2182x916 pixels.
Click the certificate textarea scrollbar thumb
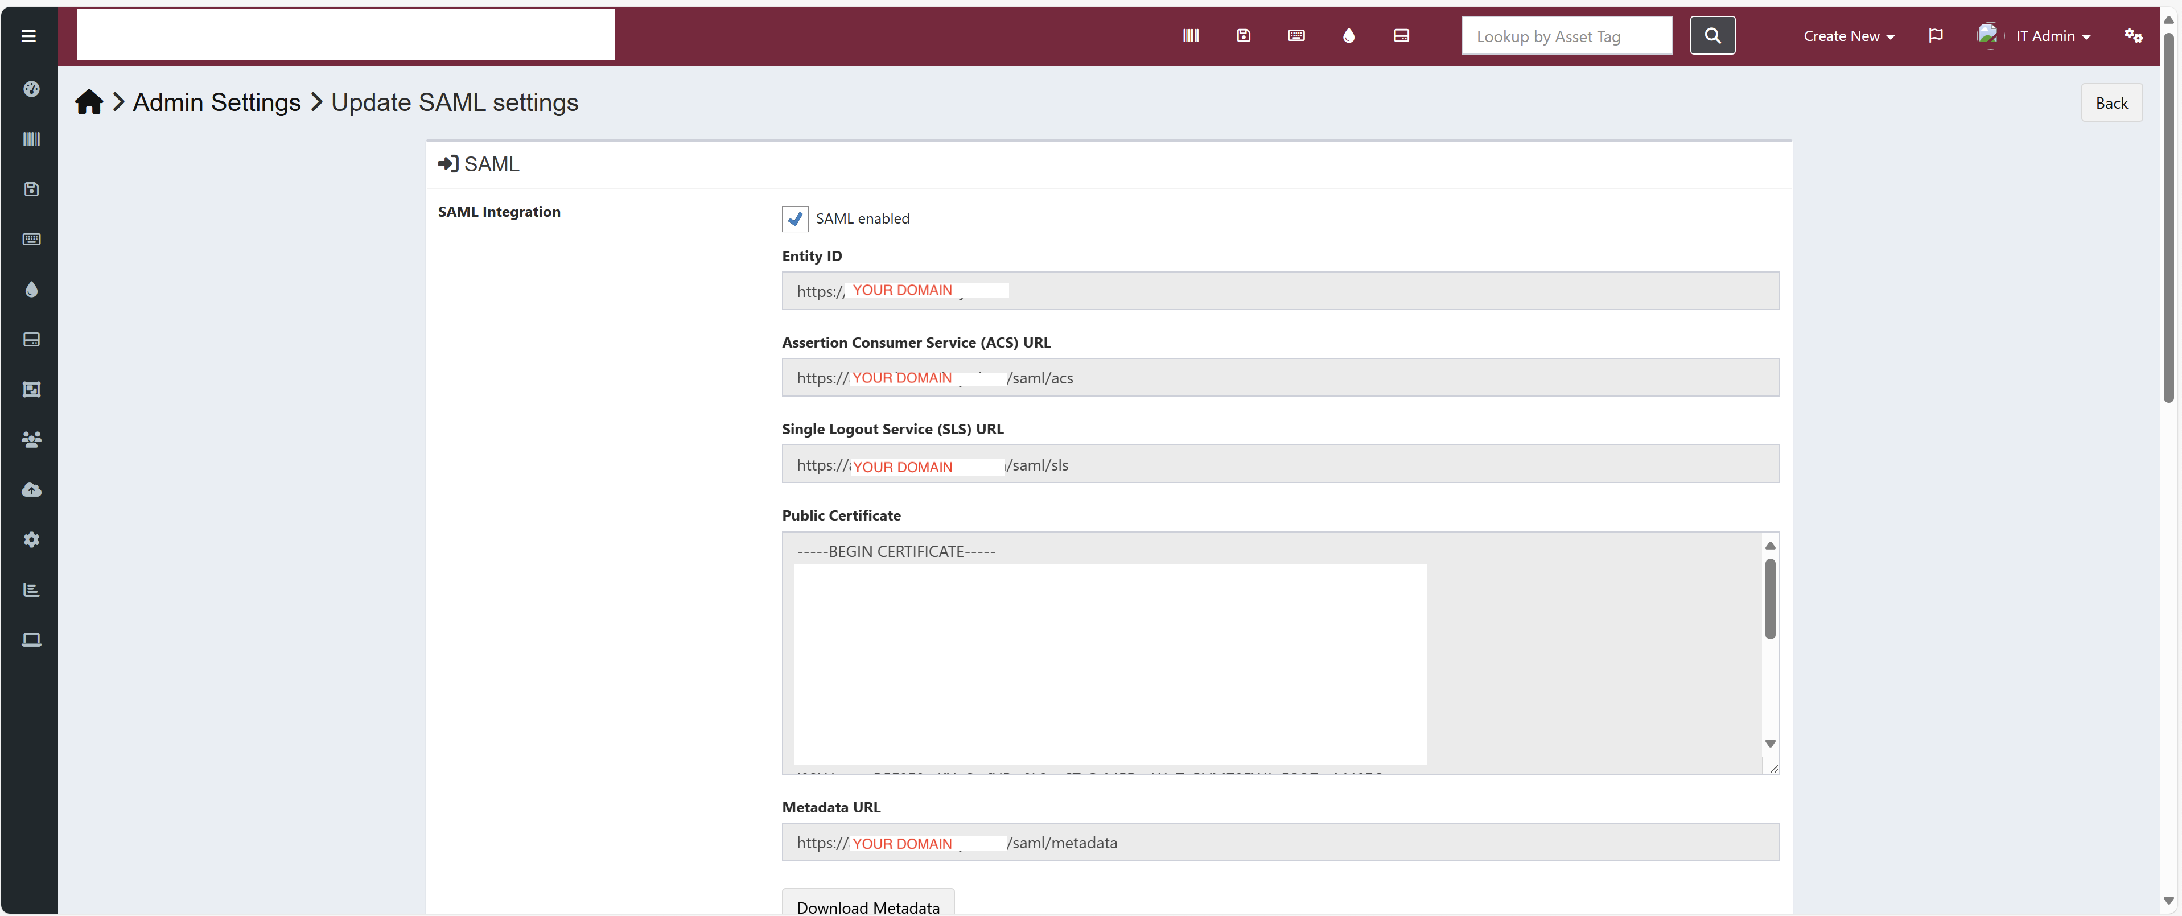(1769, 599)
